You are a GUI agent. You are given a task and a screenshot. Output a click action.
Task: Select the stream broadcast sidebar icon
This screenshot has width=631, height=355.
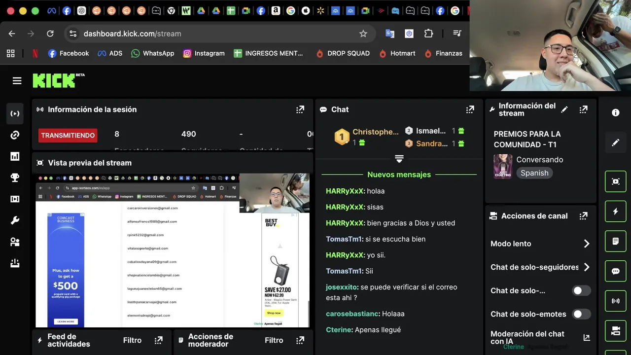click(x=15, y=113)
